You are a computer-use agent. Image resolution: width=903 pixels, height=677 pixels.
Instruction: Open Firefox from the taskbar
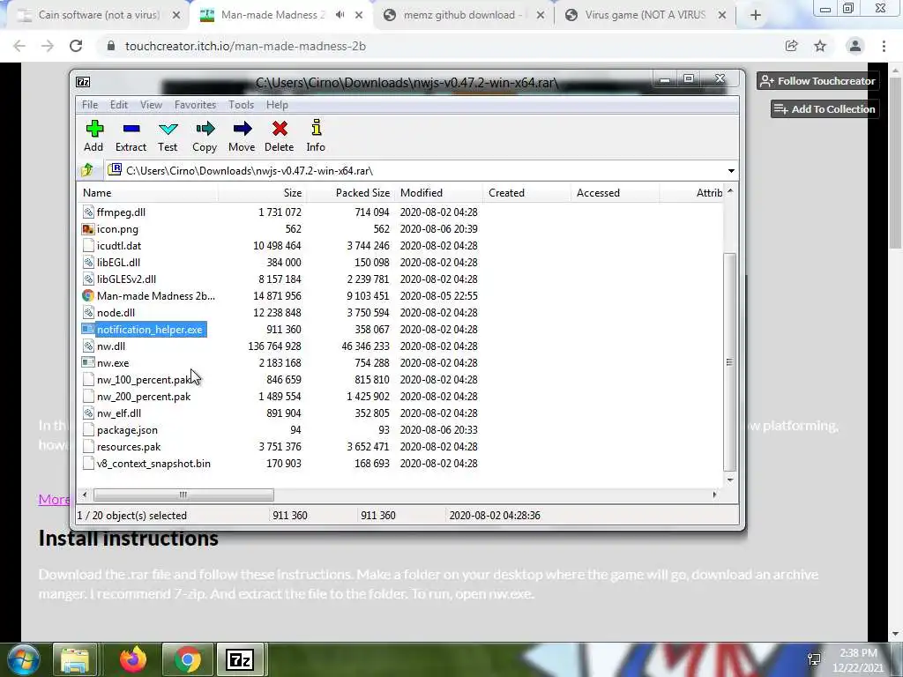point(133,659)
